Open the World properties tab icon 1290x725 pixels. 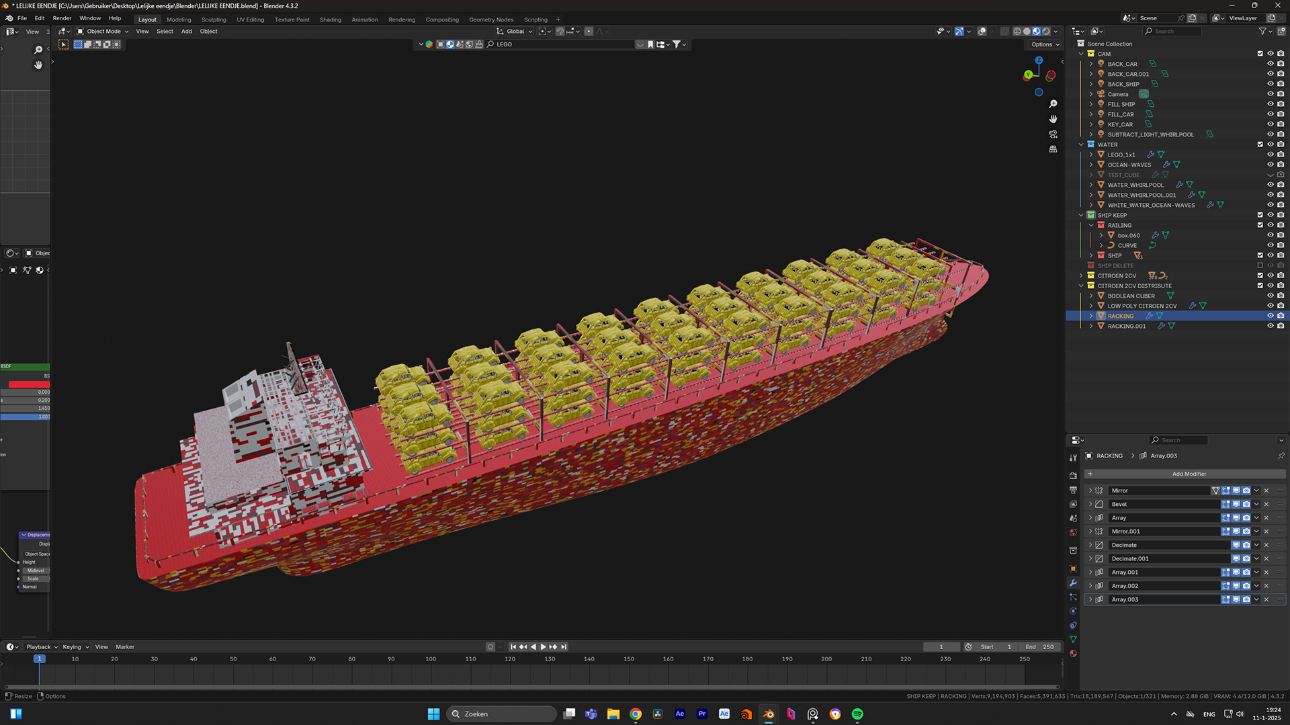(1073, 532)
